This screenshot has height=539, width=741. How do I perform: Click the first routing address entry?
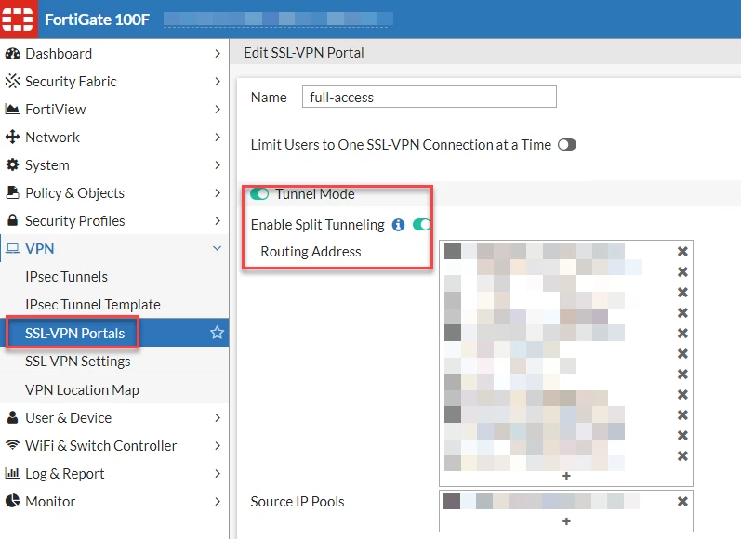535,251
